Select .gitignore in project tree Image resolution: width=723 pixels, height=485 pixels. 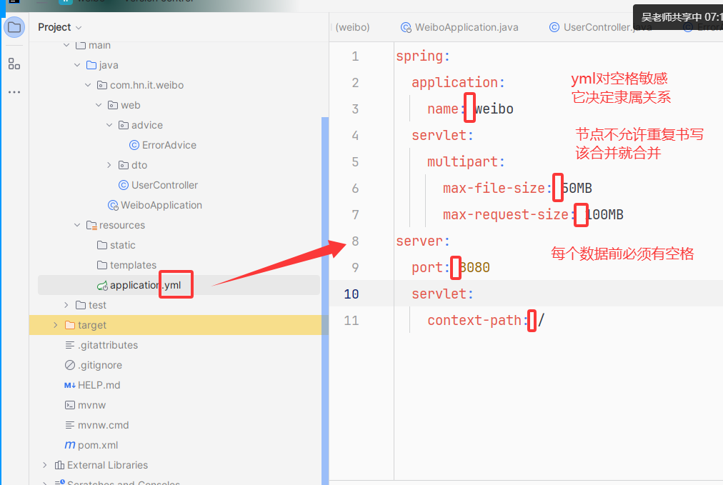click(100, 365)
